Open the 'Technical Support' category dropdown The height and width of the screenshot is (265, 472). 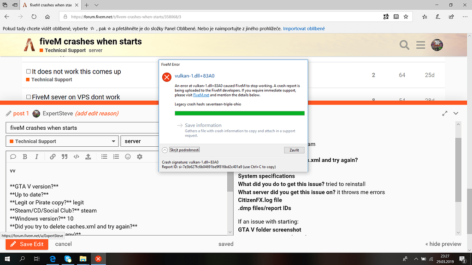[62, 141]
